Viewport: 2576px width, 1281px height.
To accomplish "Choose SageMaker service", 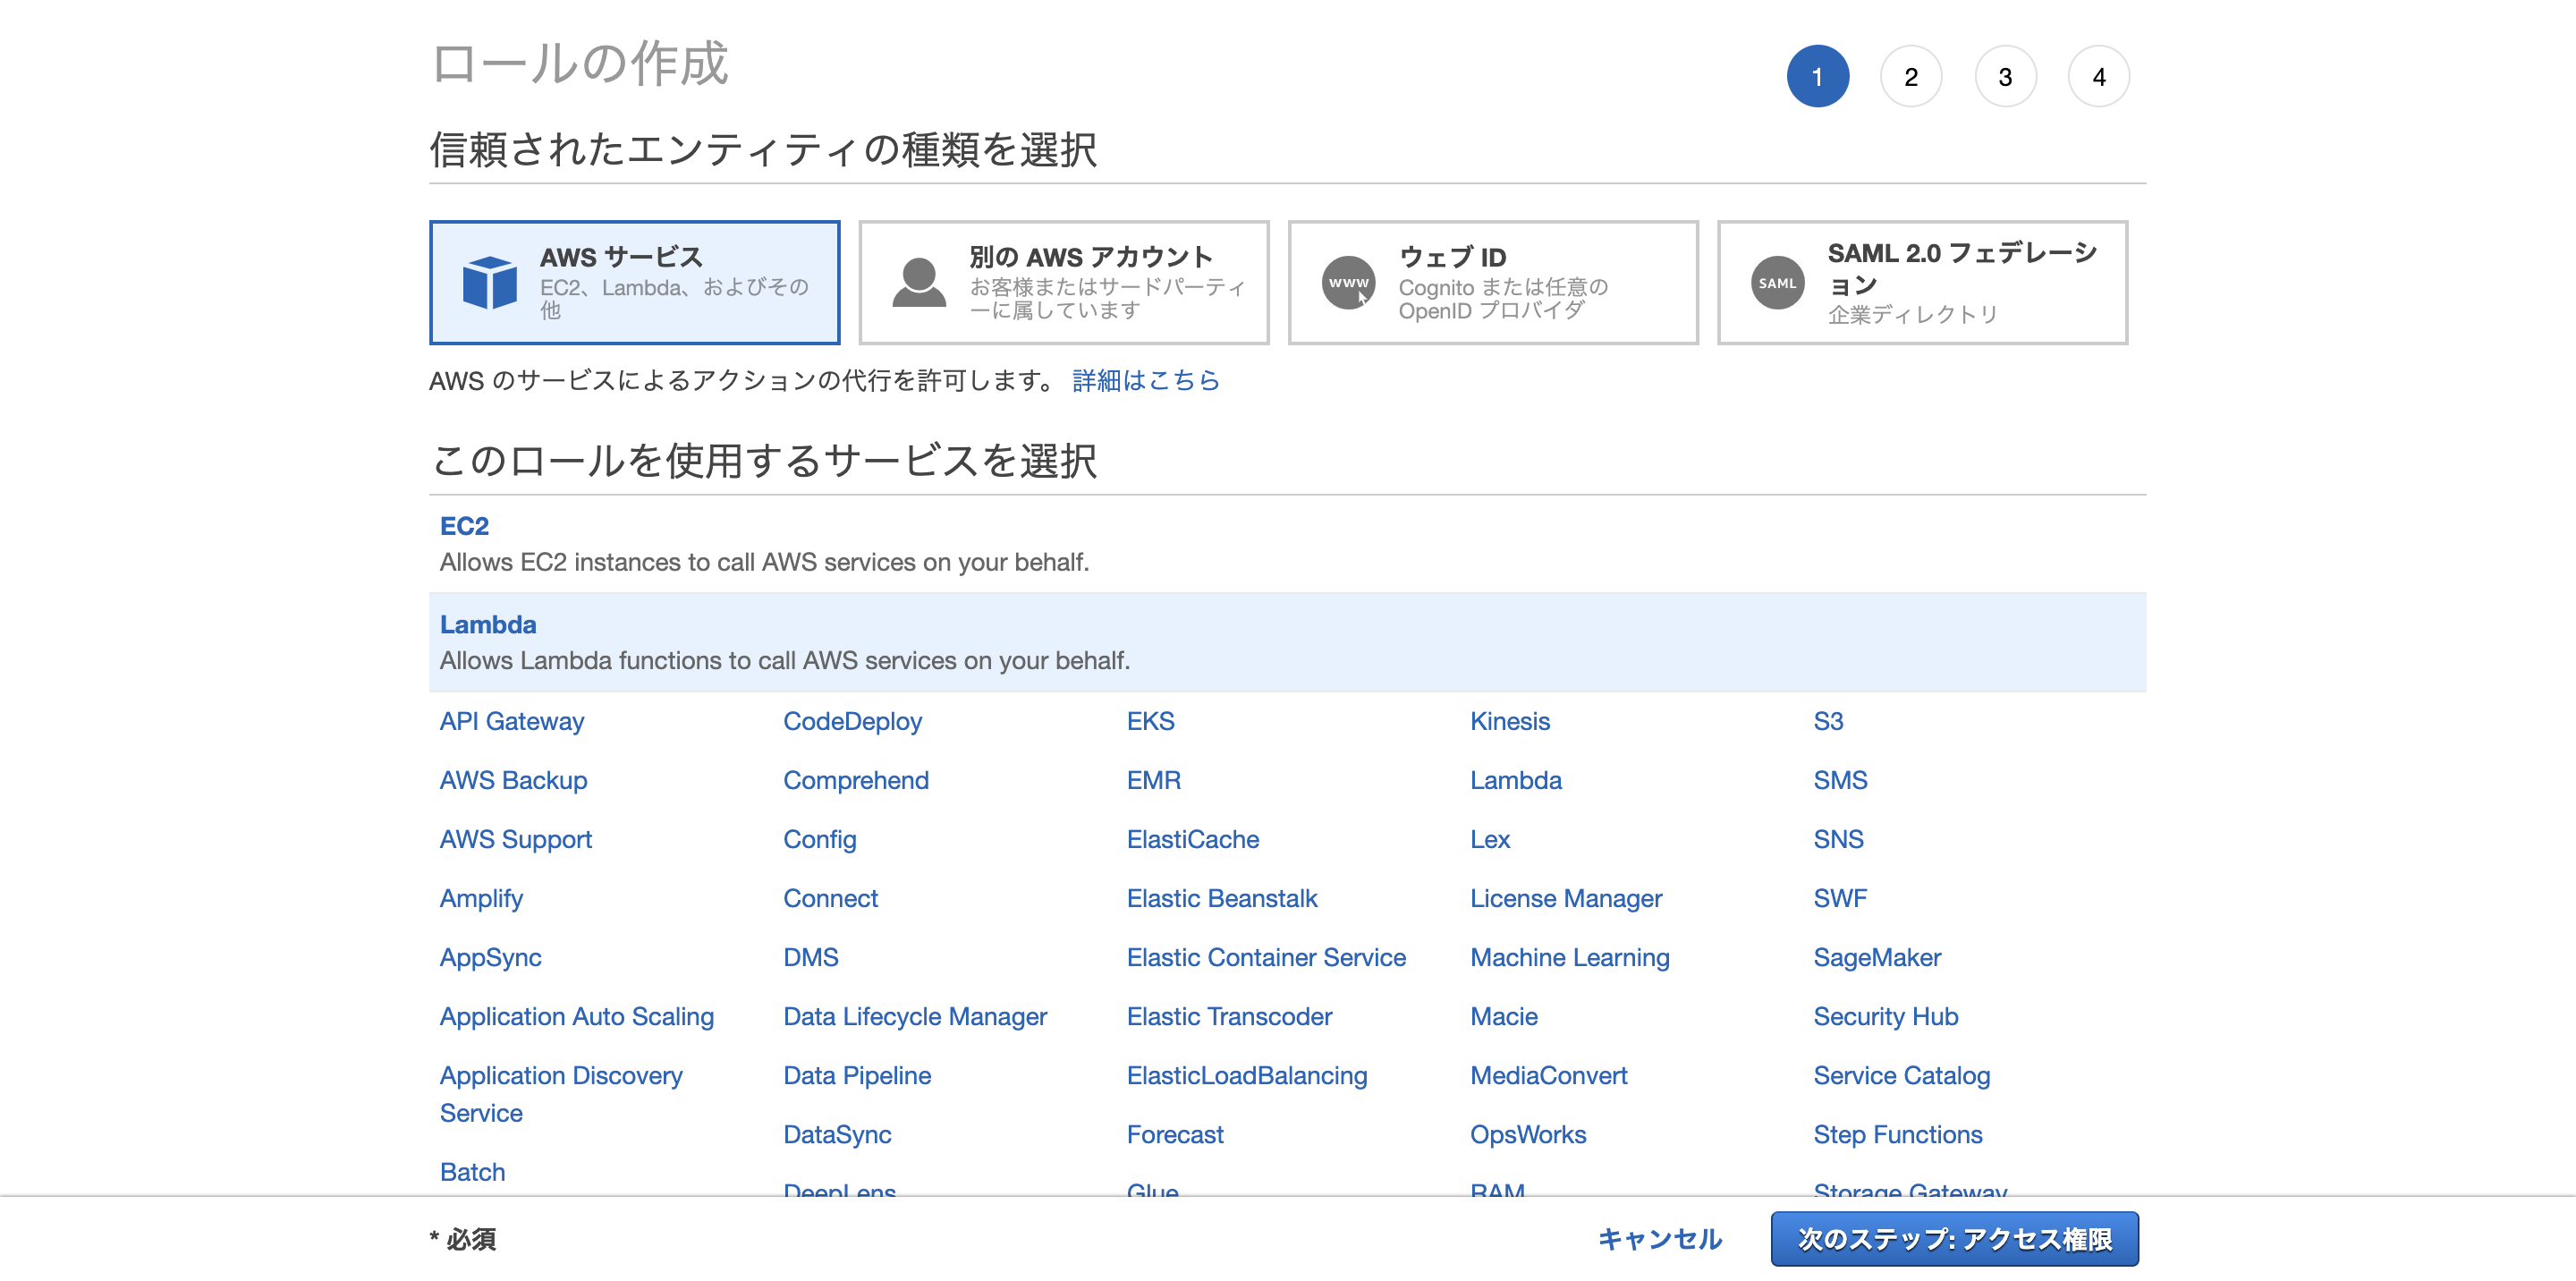I will [1878, 958].
